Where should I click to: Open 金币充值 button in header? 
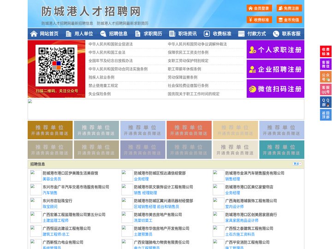tap(289, 20)
